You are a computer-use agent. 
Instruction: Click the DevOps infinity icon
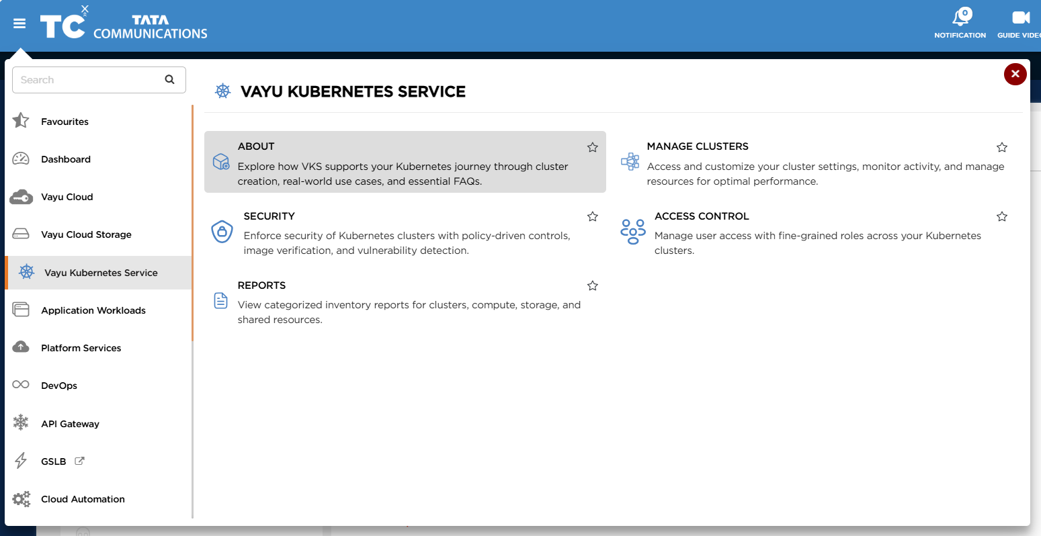click(x=21, y=385)
